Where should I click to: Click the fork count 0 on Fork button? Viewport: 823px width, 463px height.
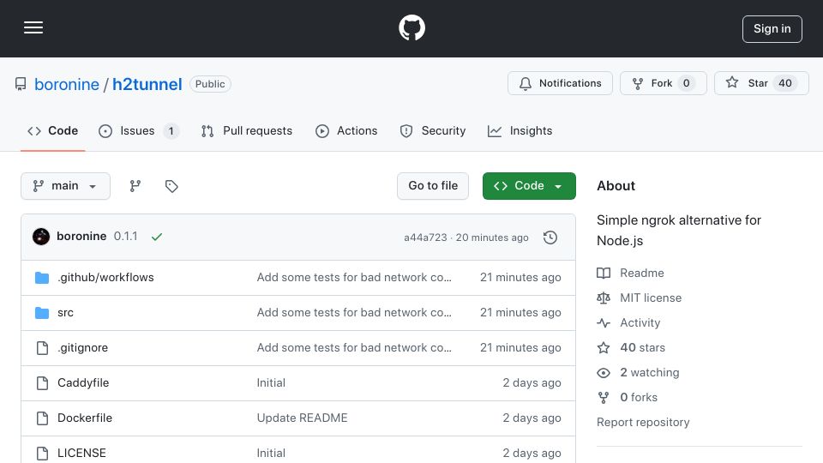pos(686,83)
